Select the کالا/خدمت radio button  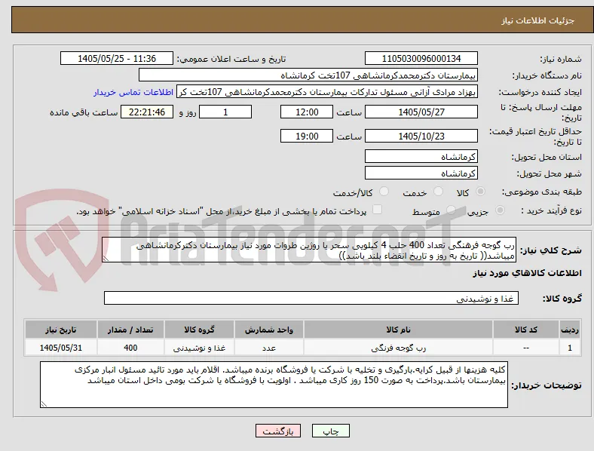(384, 192)
